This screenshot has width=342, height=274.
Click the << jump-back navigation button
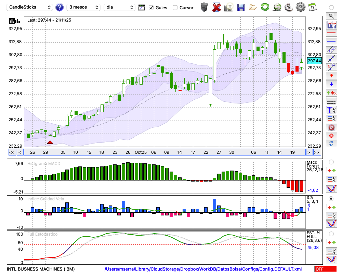[12, 152]
